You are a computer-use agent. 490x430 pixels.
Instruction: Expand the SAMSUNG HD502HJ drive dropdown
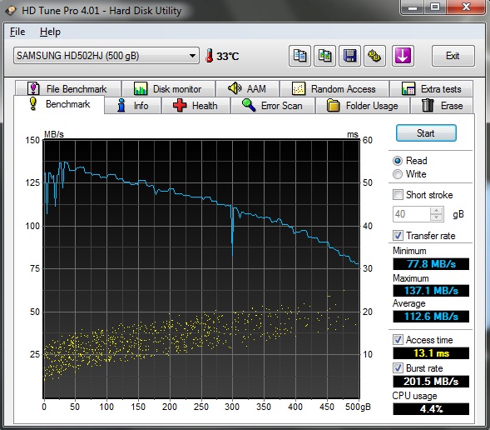pos(106,56)
